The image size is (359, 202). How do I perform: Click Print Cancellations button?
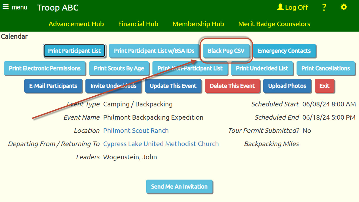326,68
